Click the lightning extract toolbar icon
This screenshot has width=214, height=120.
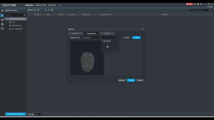point(49,10)
